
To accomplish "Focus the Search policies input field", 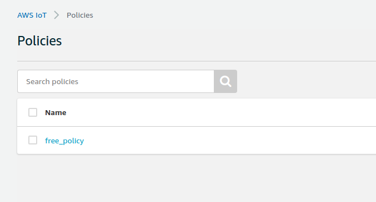I will coord(116,81).
